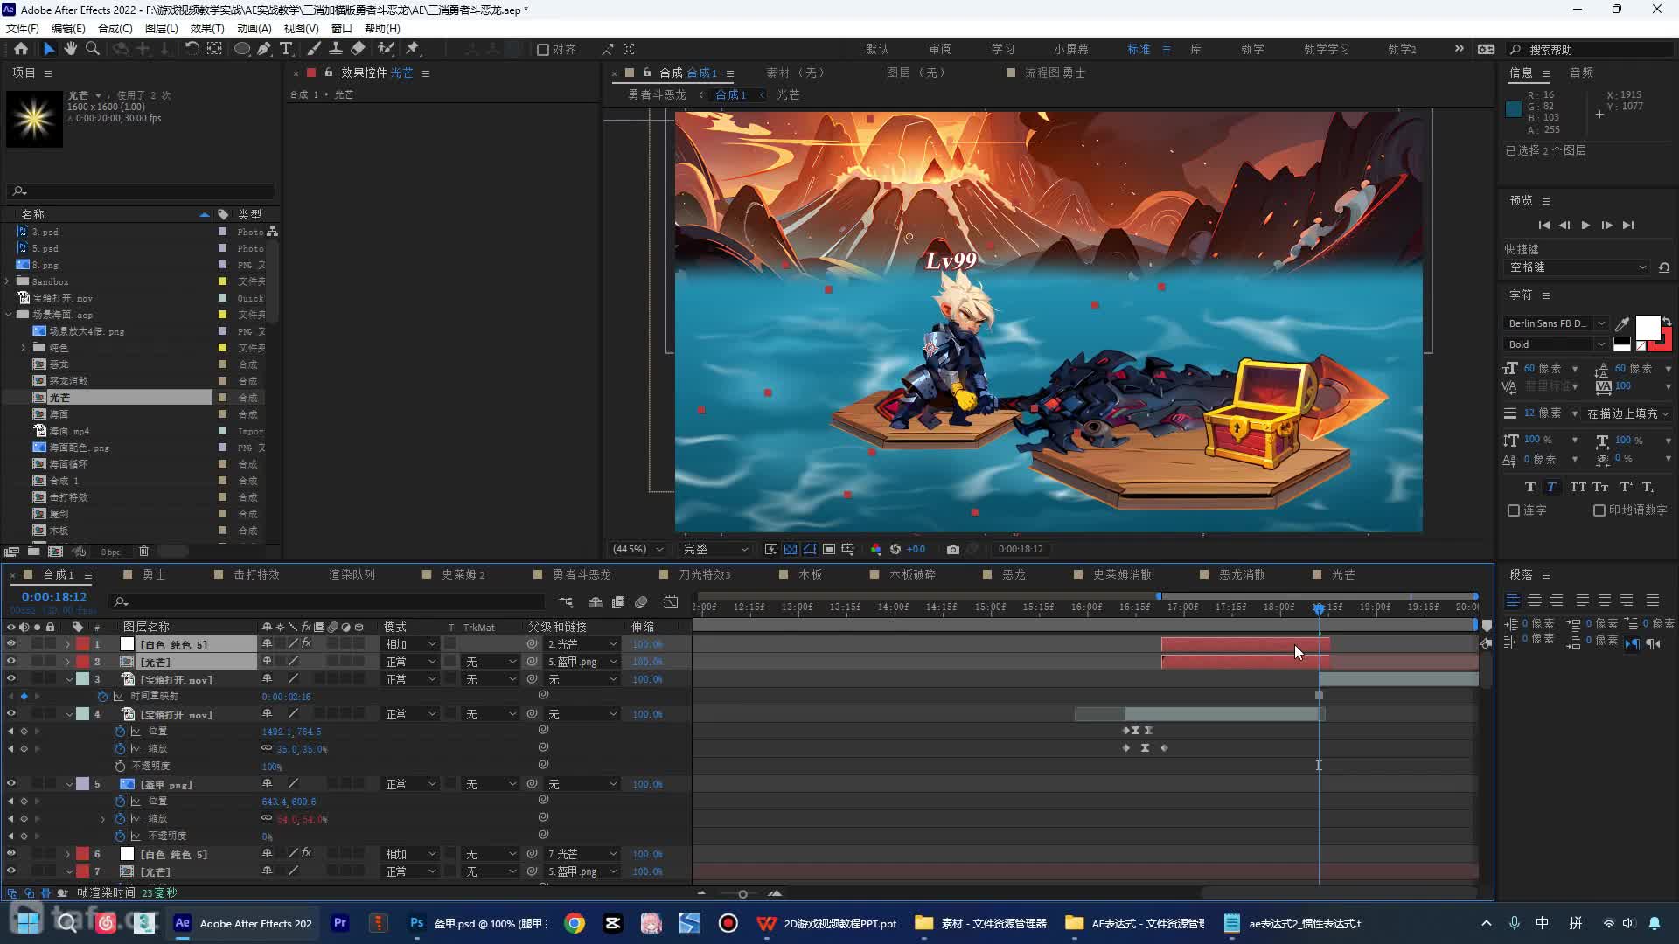The width and height of the screenshot is (1679, 944).
Task: Select the Brush tool
Action: point(314,49)
